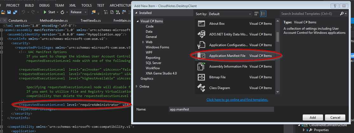Open the Start button dropdown arrow
The image size is (354, 133).
57,12
